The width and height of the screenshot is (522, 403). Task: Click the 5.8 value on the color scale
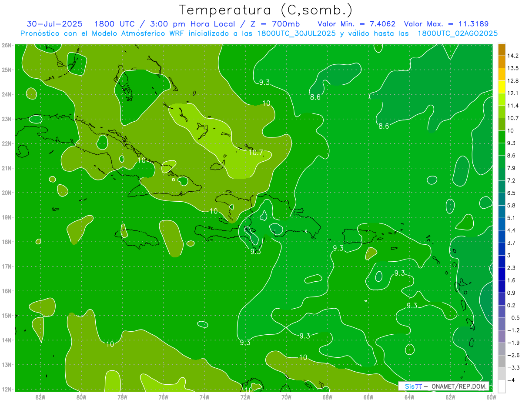pos(511,205)
